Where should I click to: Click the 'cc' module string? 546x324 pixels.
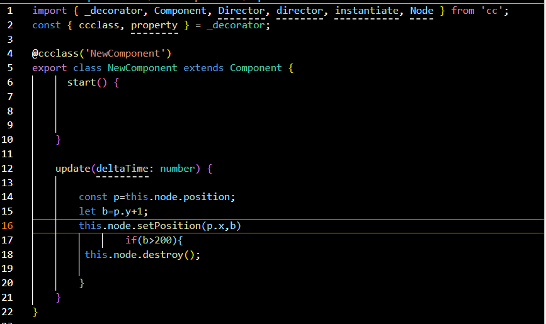click(x=494, y=11)
